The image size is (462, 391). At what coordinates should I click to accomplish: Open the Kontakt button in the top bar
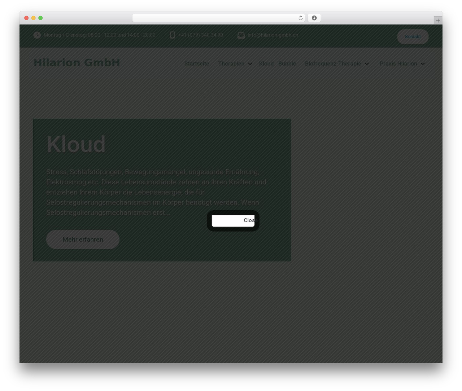point(413,36)
